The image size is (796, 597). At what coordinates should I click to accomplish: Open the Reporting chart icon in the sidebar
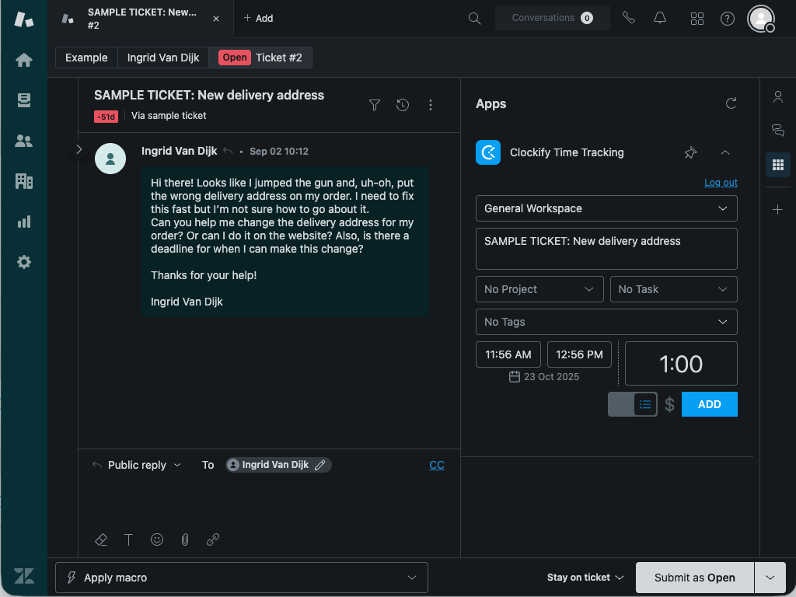[23, 221]
